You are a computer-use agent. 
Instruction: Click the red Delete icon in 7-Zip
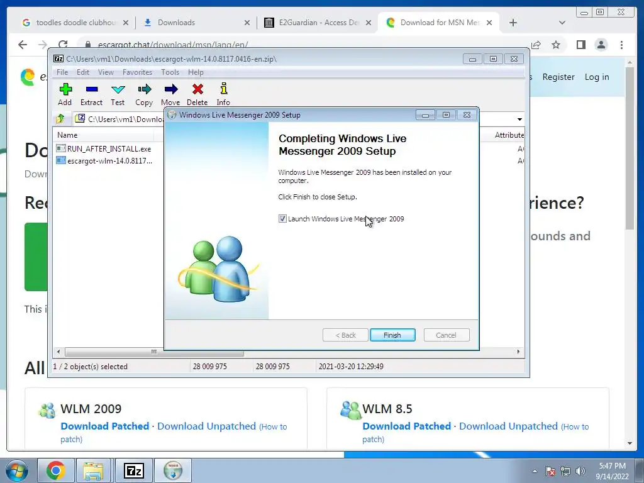[197, 89]
